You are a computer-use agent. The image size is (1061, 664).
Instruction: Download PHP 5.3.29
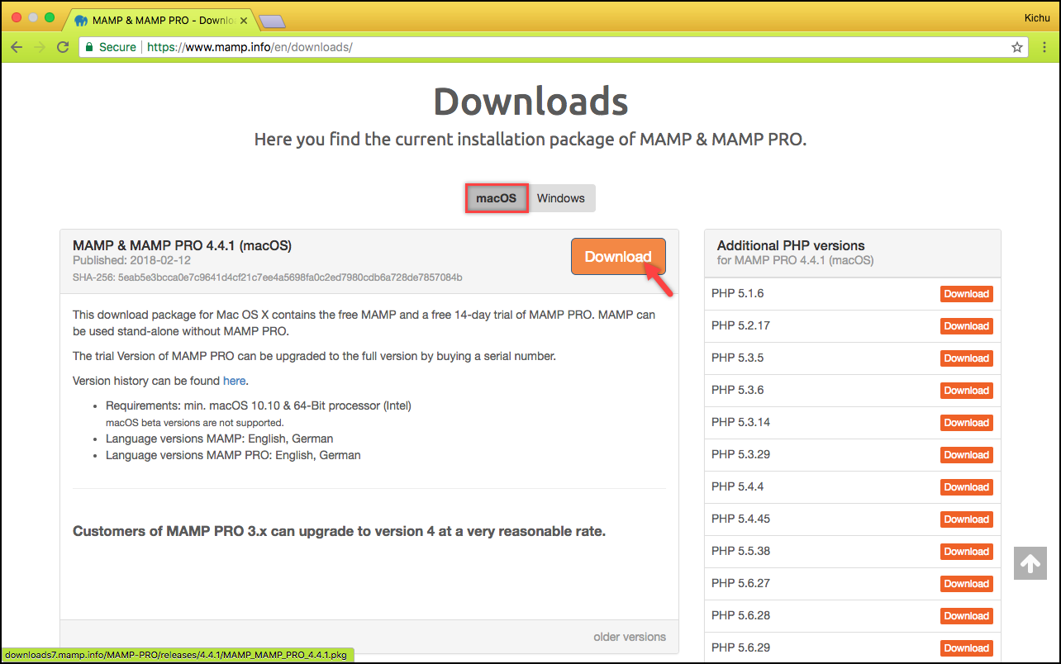click(966, 455)
